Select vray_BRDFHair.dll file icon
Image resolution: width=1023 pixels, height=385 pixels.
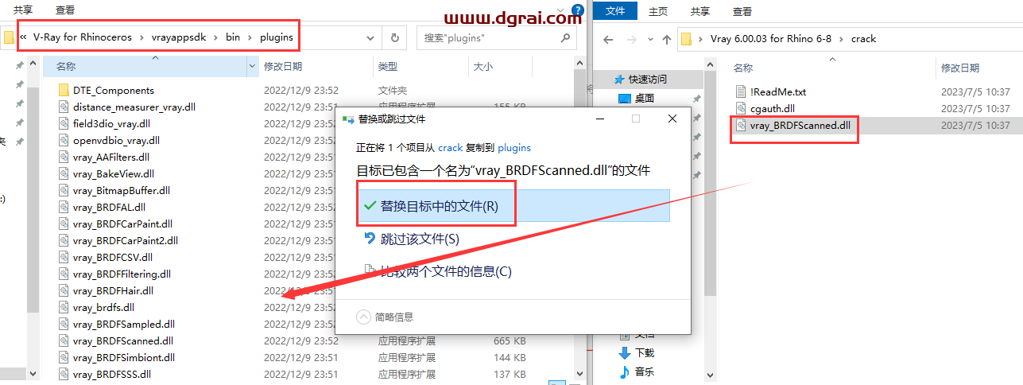tap(64, 290)
